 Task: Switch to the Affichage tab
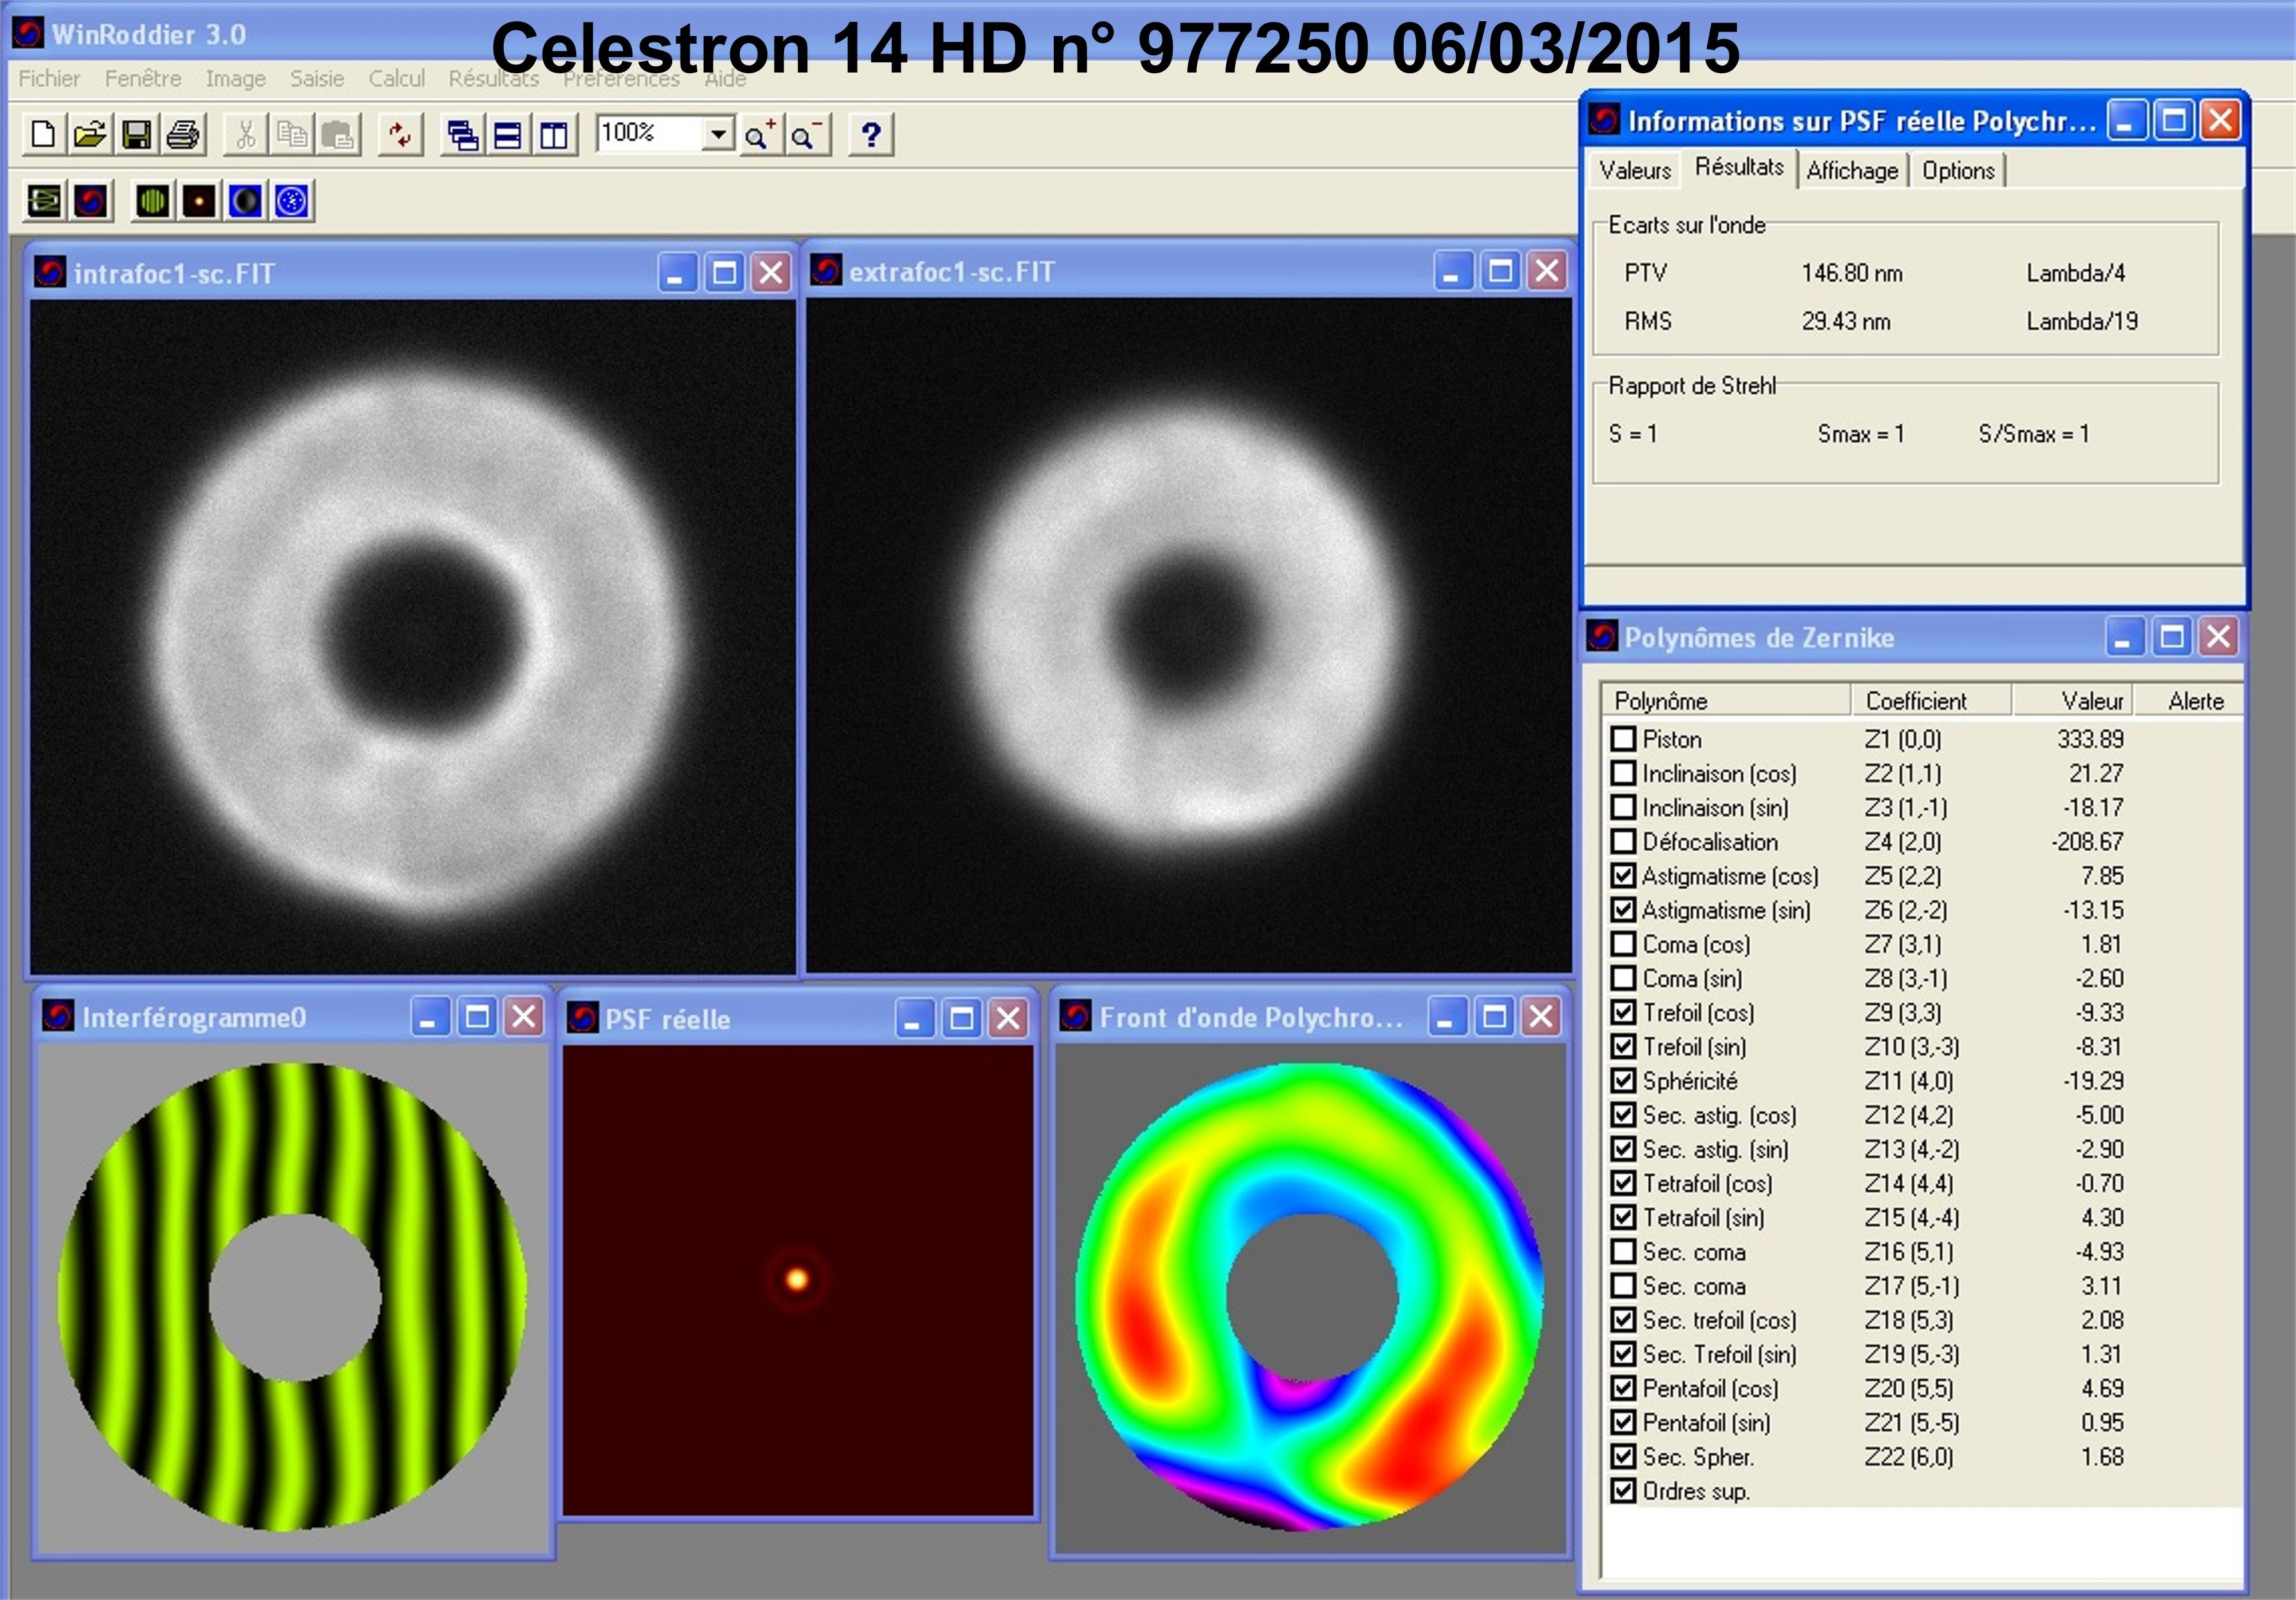click(x=1852, y=170)
